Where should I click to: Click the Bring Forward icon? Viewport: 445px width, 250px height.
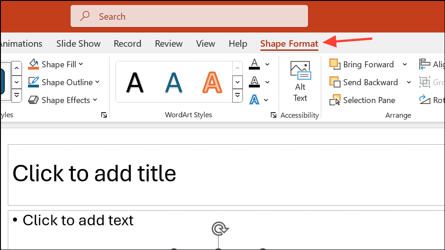(335, 64)
